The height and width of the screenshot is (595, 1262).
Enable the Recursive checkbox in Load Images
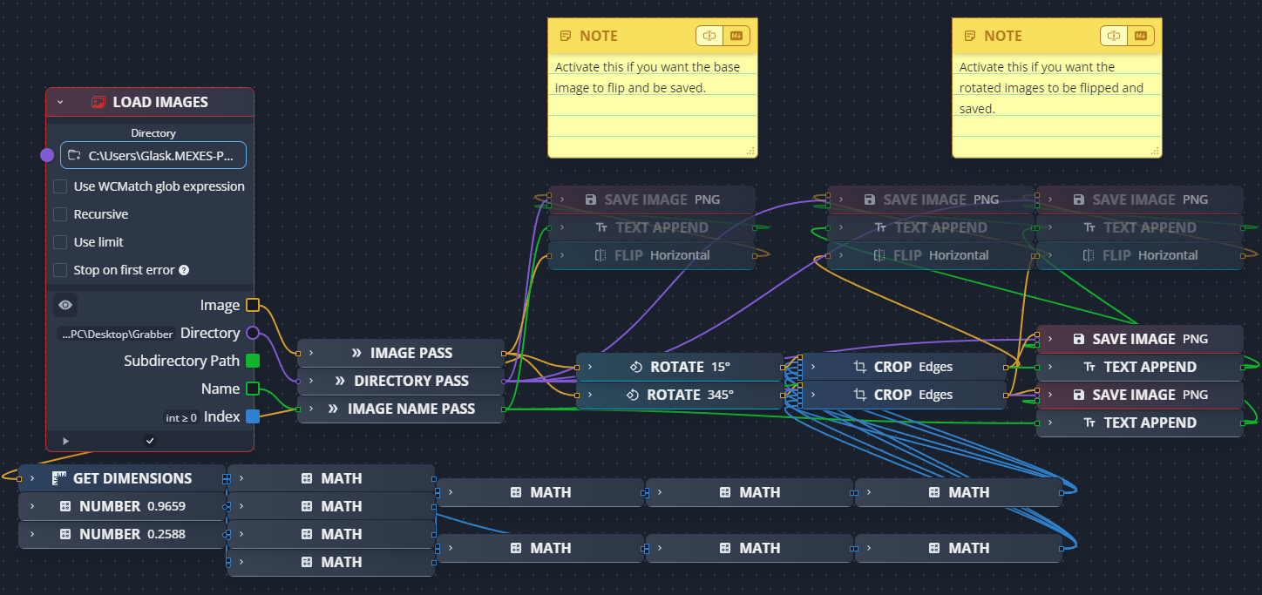[59, 213]
